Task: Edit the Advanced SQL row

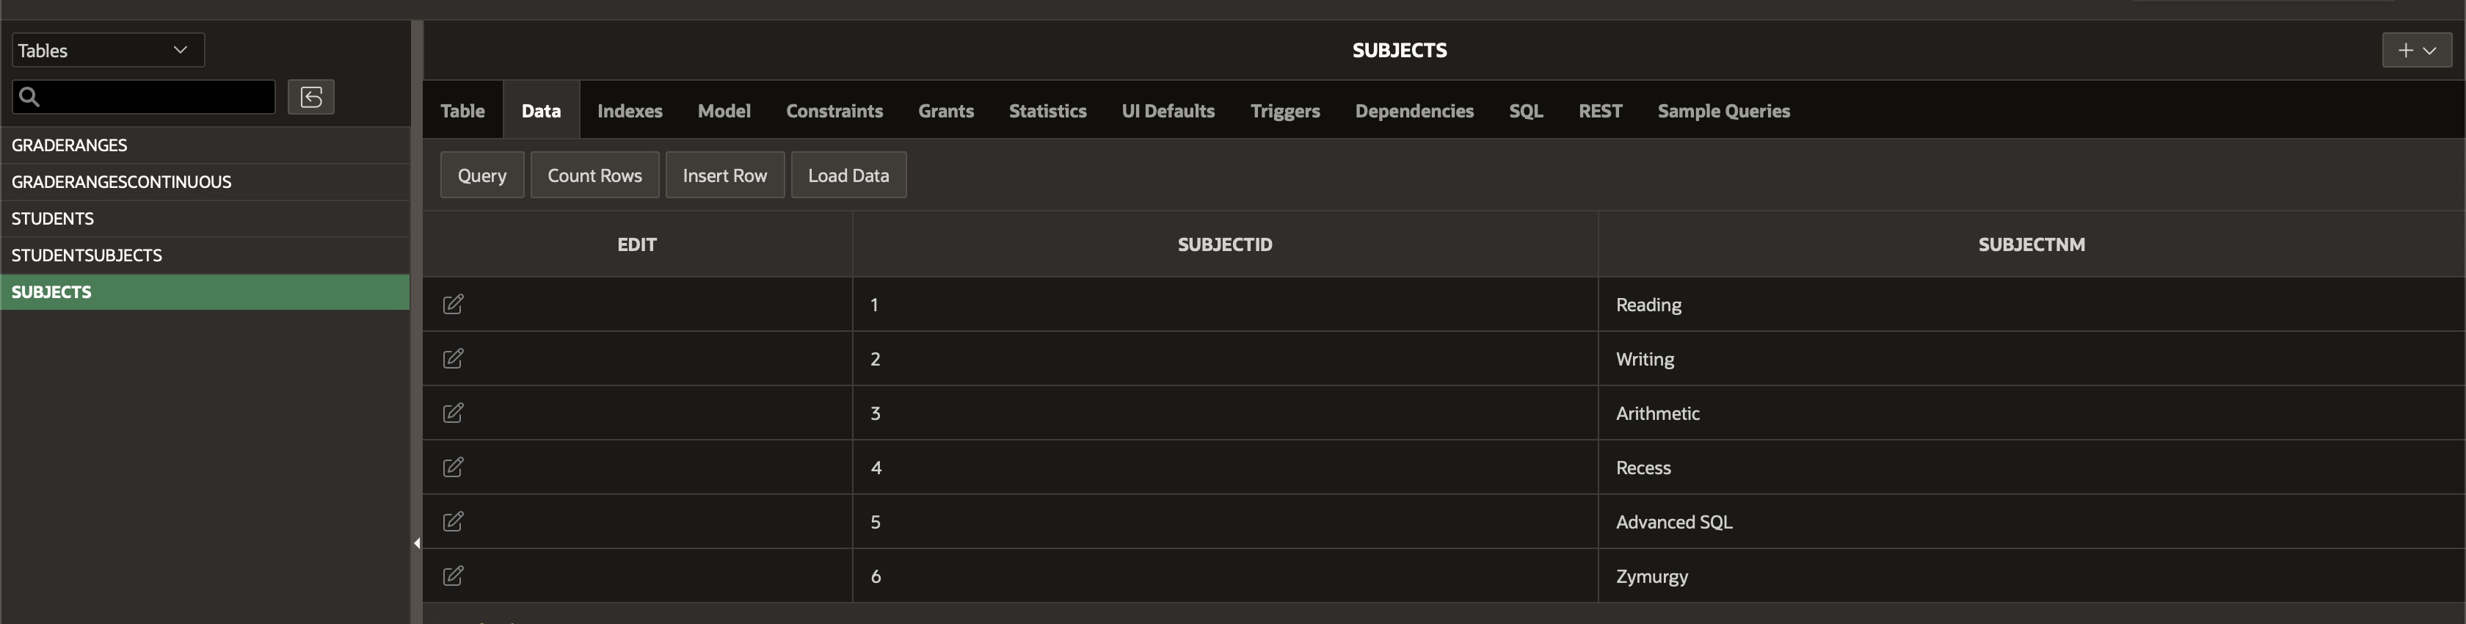Action: tap(453, 522)
